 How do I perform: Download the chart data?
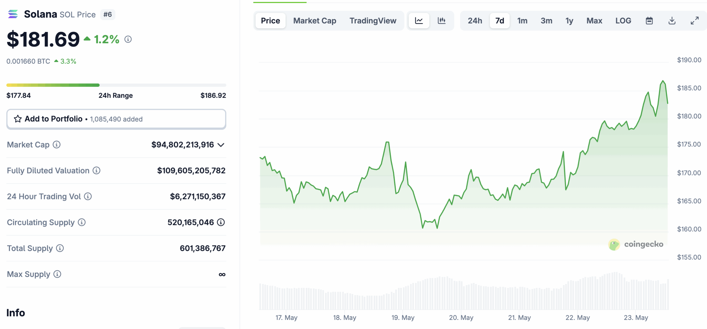pos(672,21)
